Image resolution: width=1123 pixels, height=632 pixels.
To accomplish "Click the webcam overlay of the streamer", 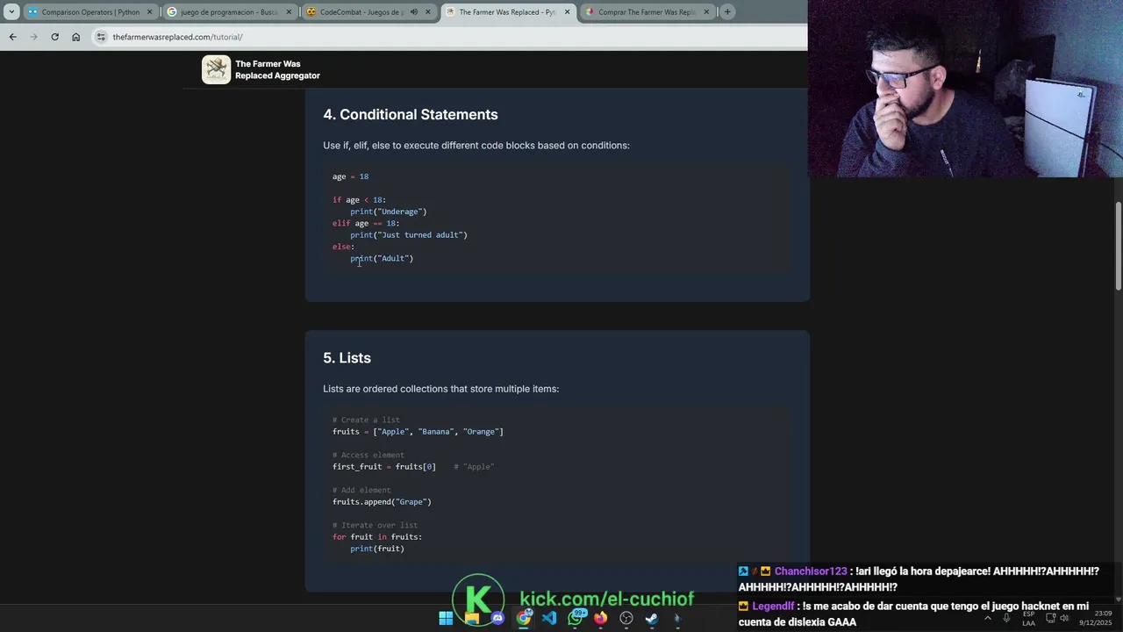I will (x=965, y=89).
